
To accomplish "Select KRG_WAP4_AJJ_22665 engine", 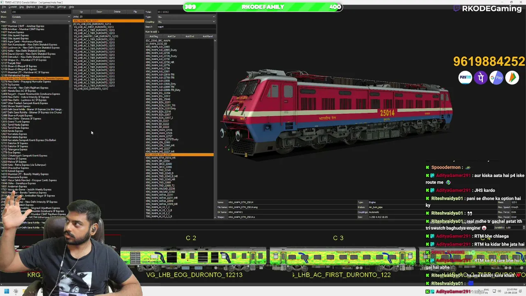I will coord(180,47).
